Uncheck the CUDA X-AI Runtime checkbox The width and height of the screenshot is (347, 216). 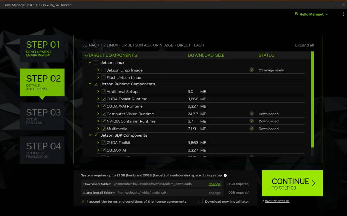104,106
